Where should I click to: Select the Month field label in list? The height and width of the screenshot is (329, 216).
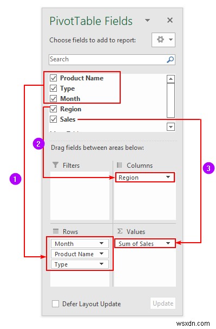tap(70, 99)
